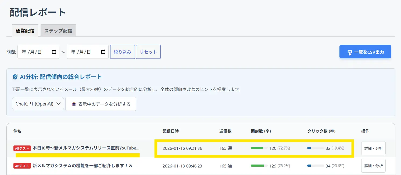Click the robot icon on 表示中のデータを分析する
Screen dimensions: 401x175
(74, 104)
